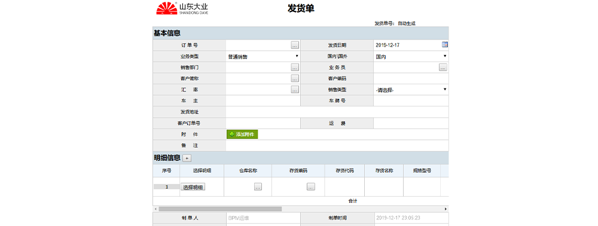Click the 订单号 input field
The height and width of the screenshot is (226, 598).
pos(258,45)
